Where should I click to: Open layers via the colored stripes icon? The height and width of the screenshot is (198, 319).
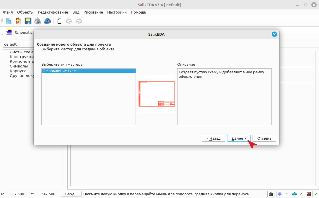pos(9,32)
